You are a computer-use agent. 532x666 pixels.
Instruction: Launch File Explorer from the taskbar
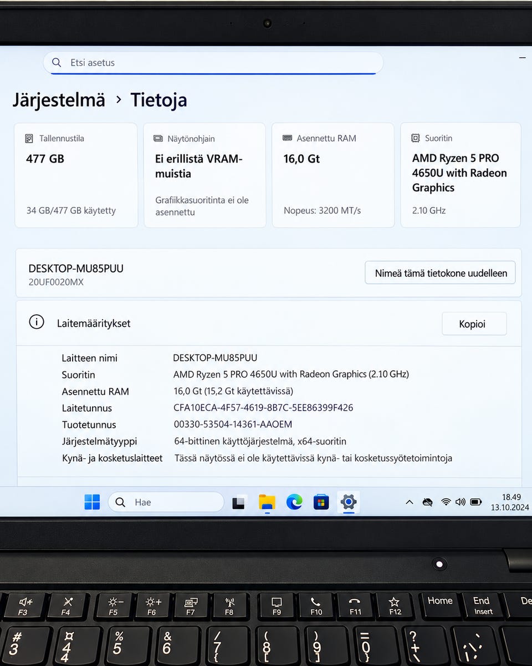tap(267, 502)
